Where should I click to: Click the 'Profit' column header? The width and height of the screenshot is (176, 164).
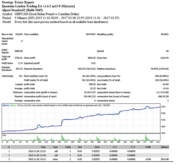point(144,147)
